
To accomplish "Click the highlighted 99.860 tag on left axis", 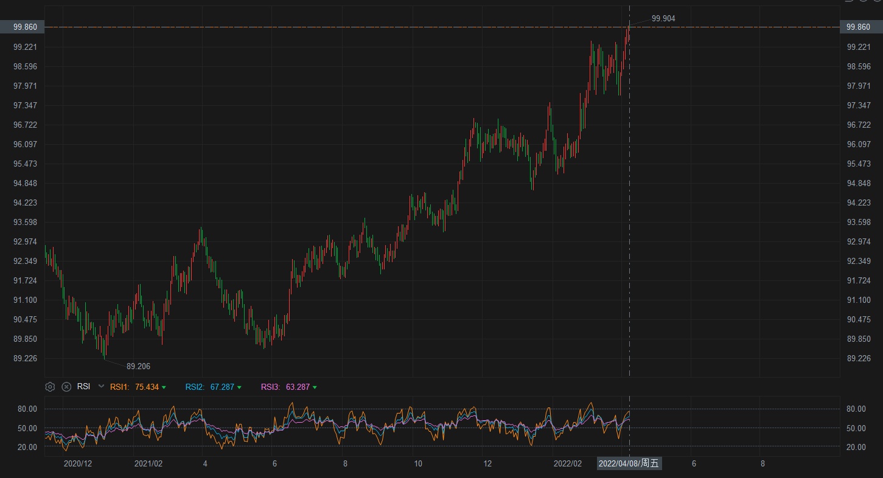I will [x=22, y=27].
